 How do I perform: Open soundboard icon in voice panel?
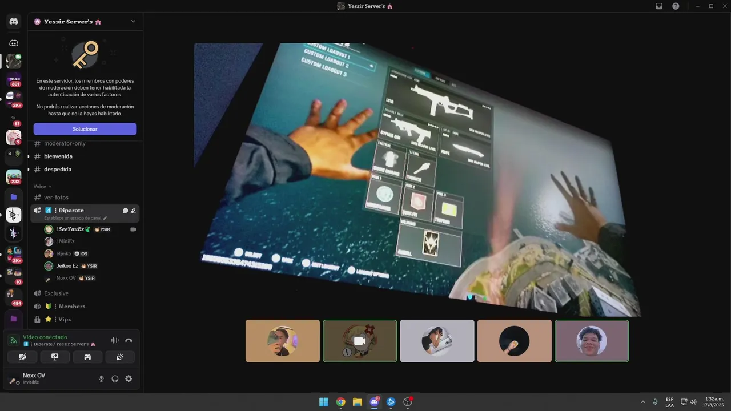[x=120, y=357]
